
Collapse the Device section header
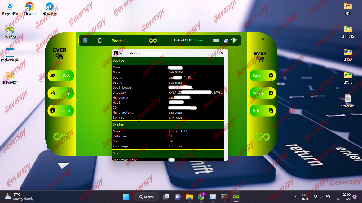point(118,60)
